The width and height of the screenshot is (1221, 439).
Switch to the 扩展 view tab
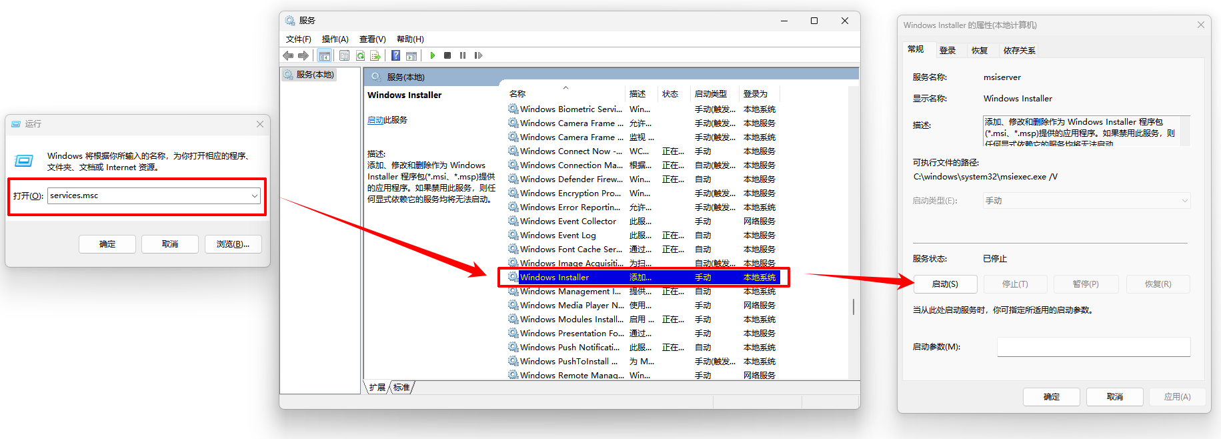click(377, 388)
